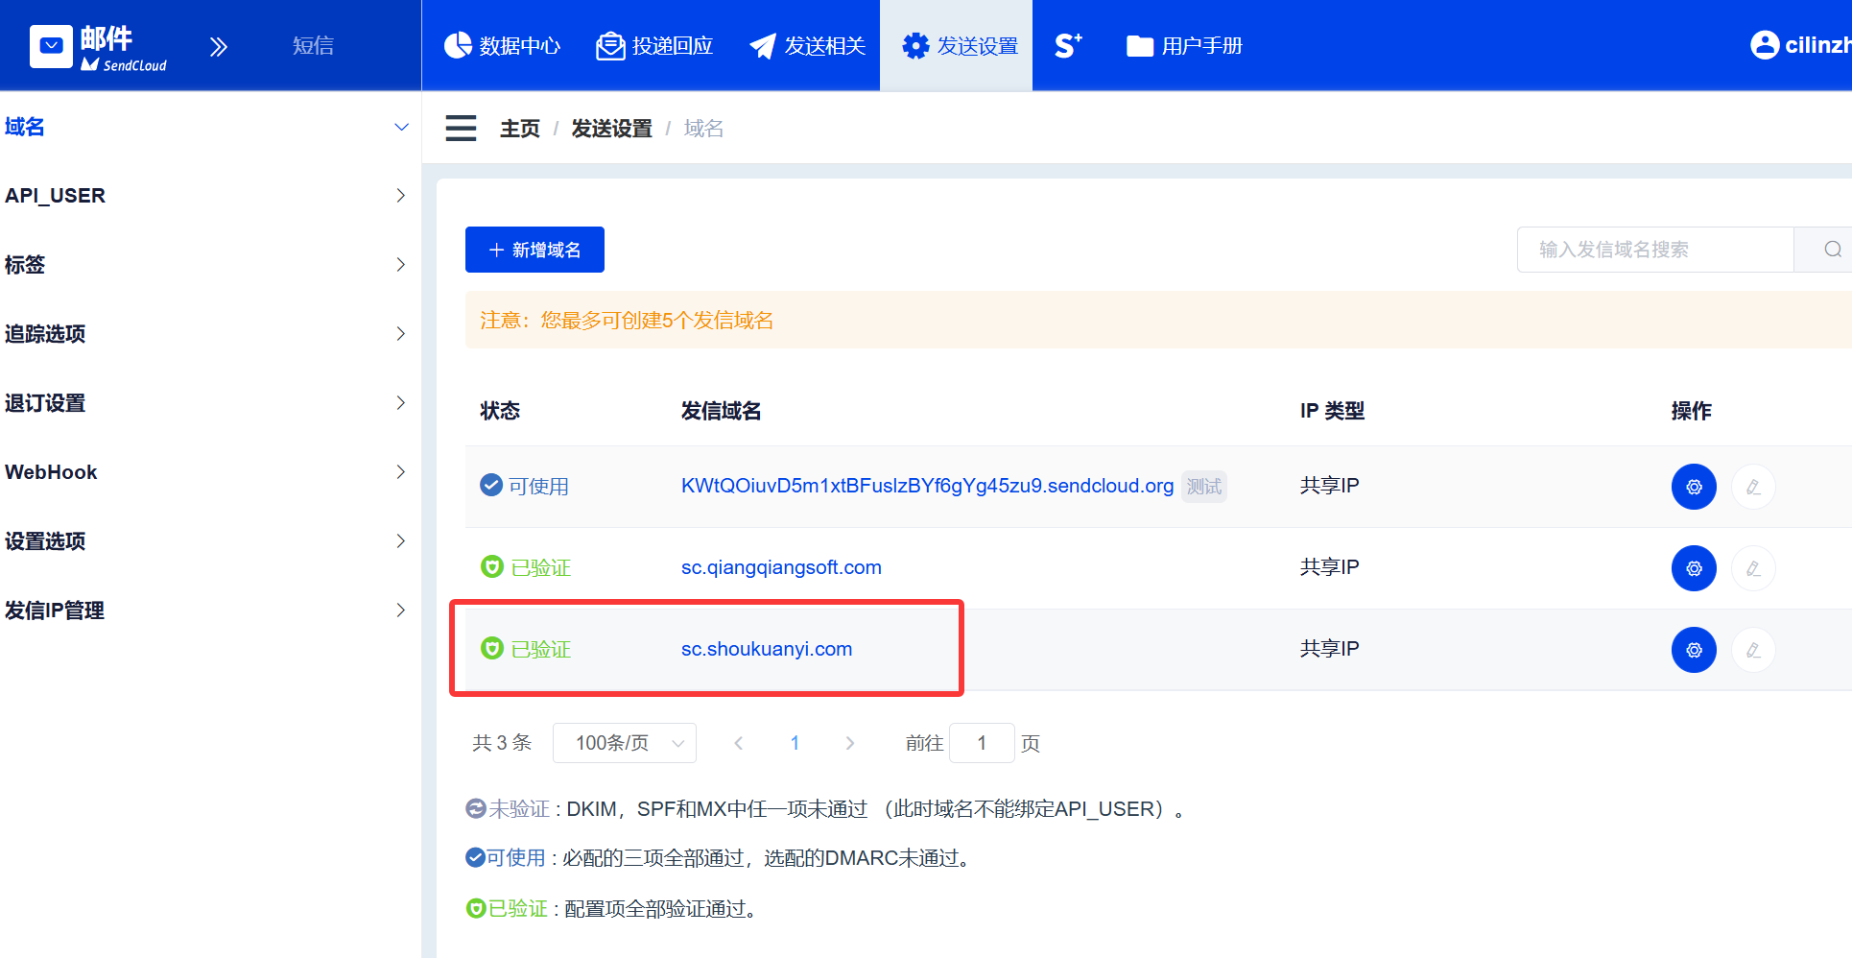This screenshot has height=958, width=1852.
Task: Open the 数据中心 navigation tab
Action: (502, 45)
